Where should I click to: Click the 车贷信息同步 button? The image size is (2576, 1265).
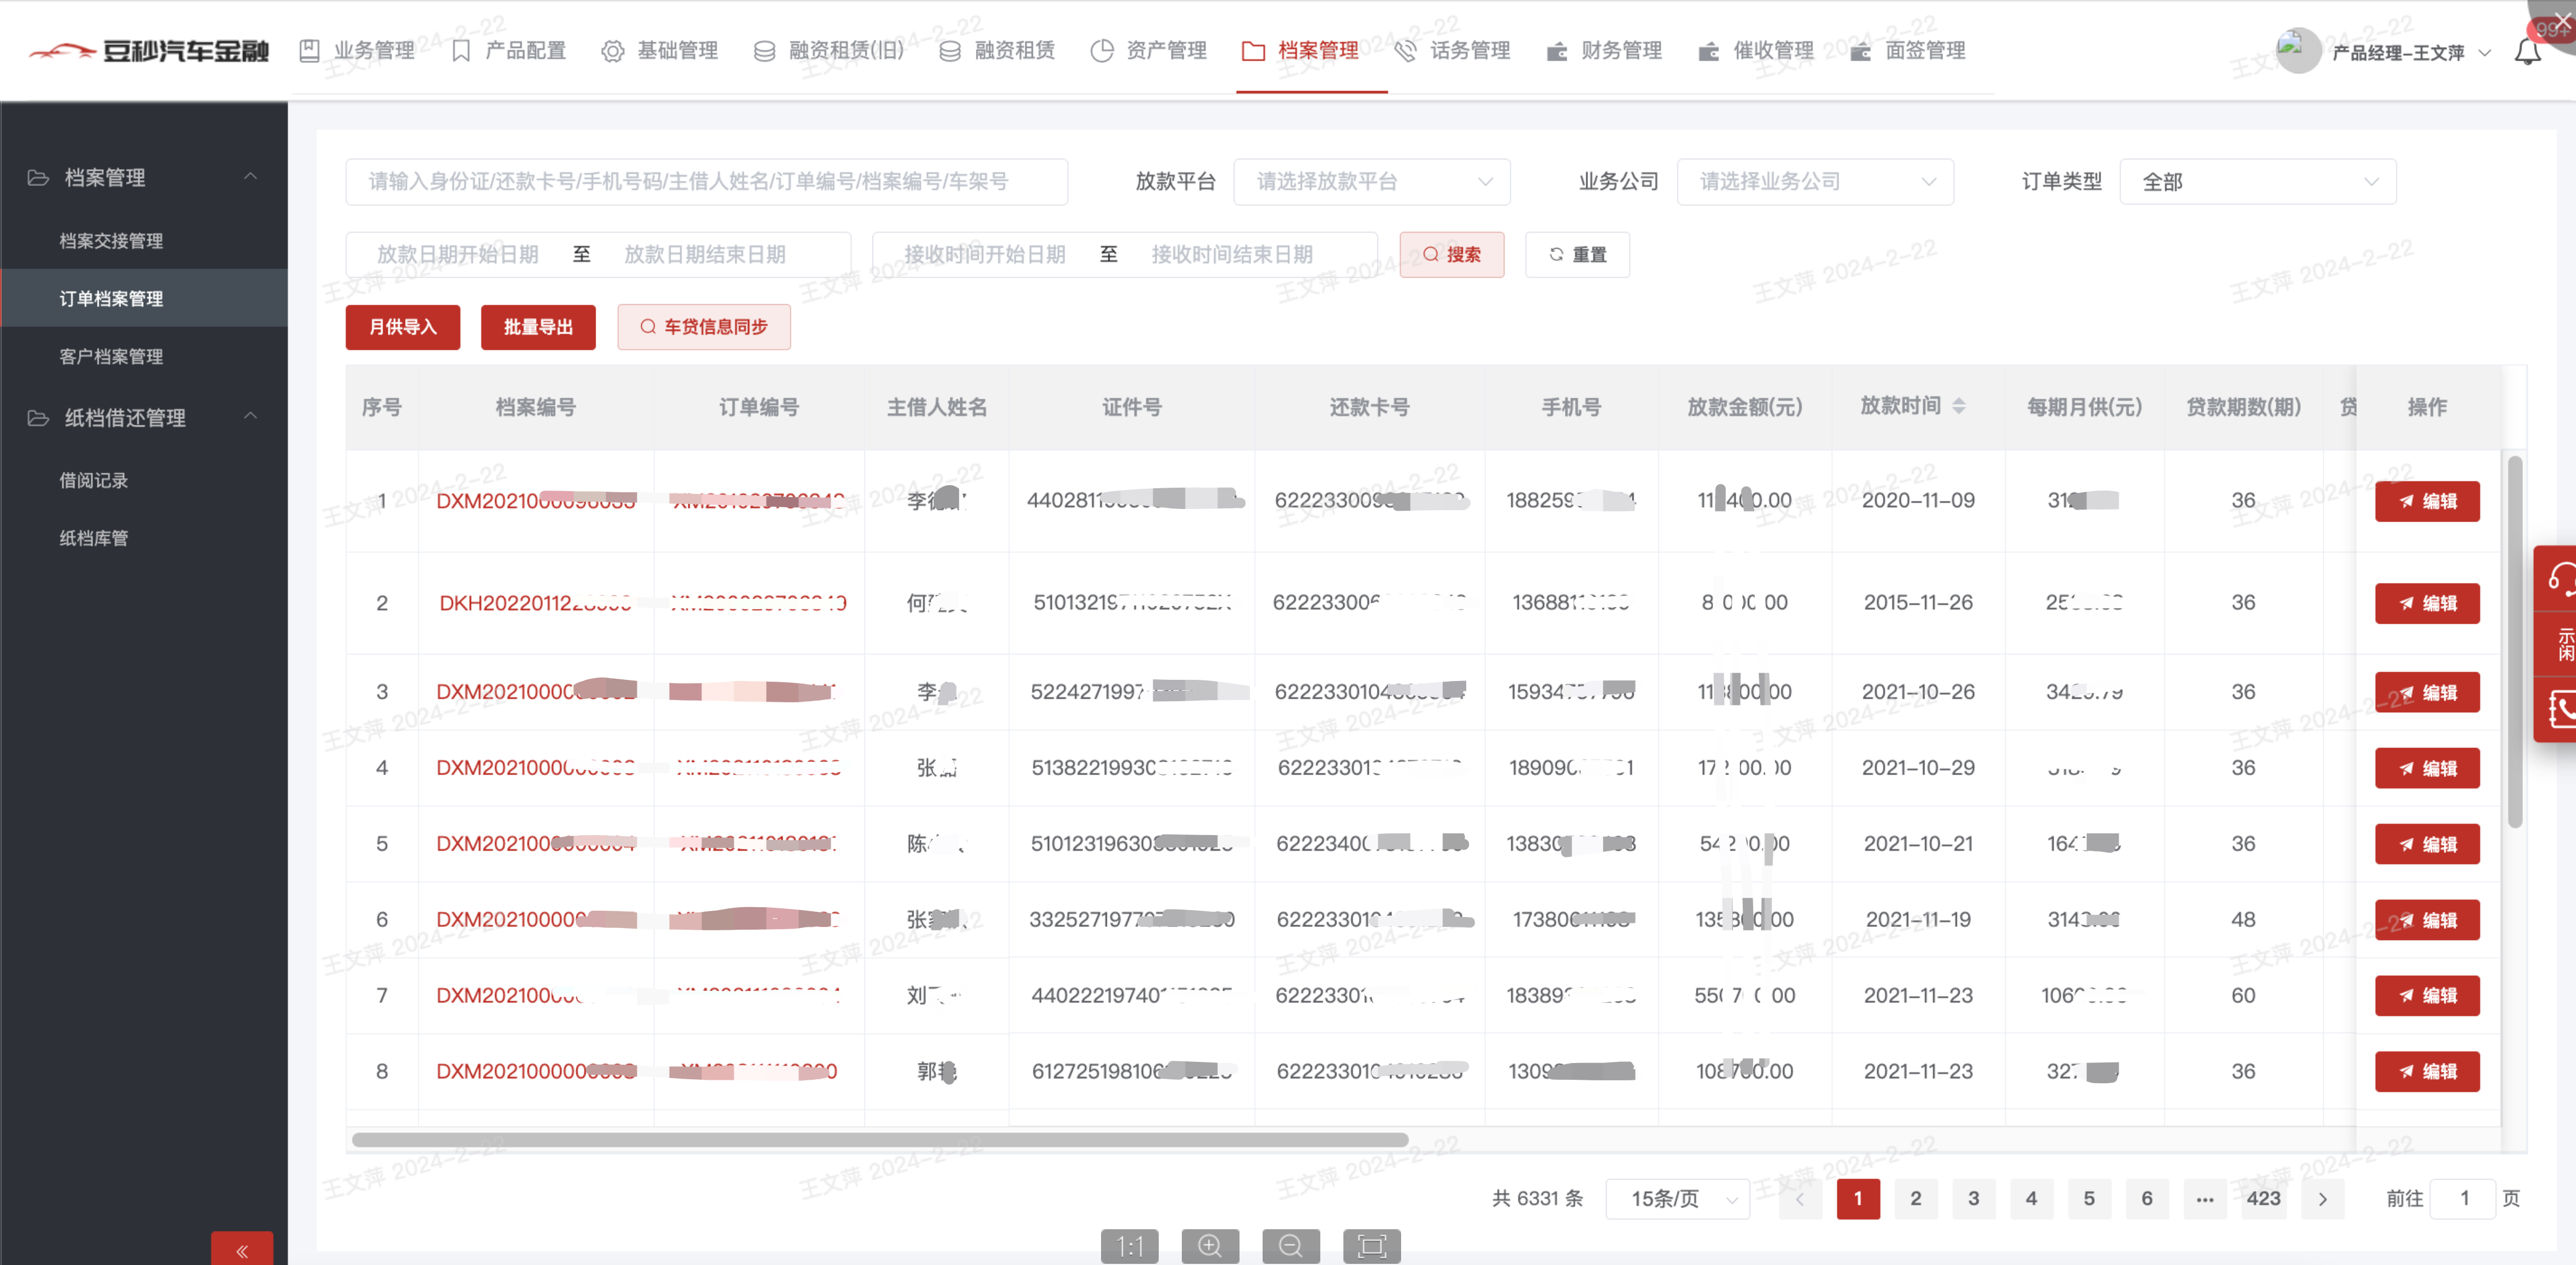[704, 327]
